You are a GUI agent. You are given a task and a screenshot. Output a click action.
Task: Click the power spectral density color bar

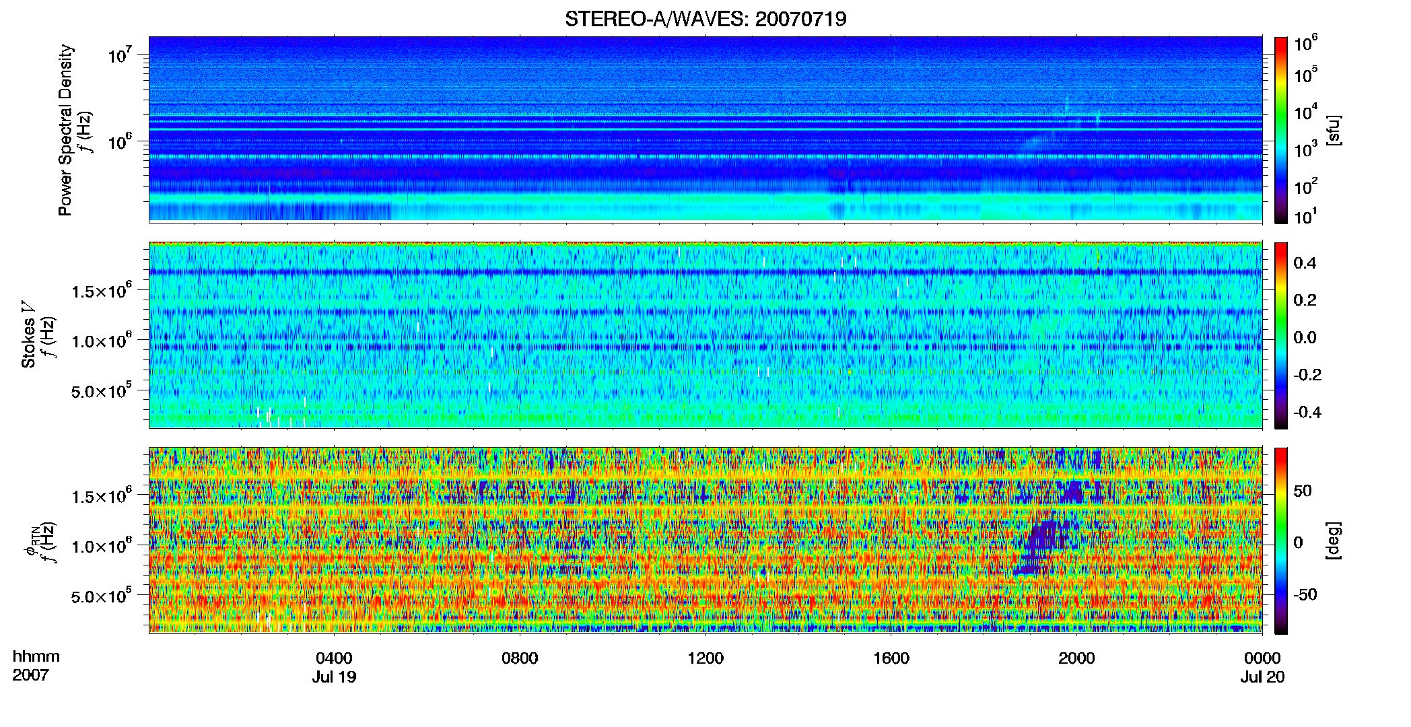[1281, 130]
